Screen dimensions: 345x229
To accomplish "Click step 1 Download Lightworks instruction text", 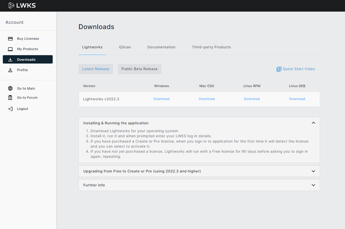I will [x=134, y=131].
